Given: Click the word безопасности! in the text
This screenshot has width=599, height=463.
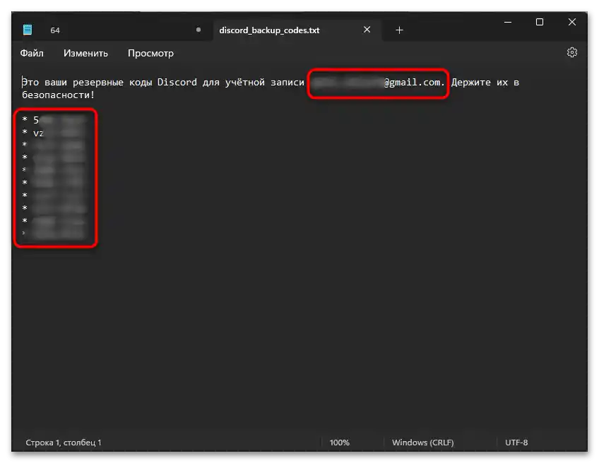Looking at the screenshot, I should click(58, 95).
